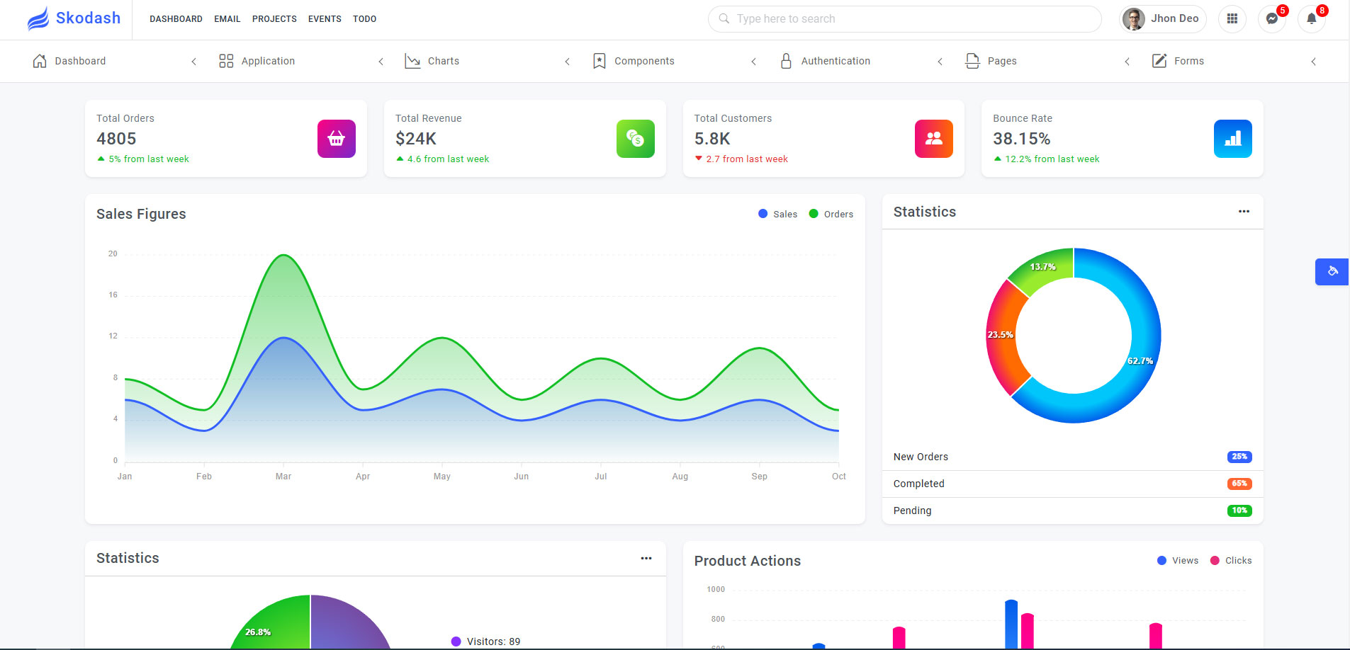Open bell notifications with badge 8
The height and width of the screenshot is (650, 1350).
tap(1312, 18)
